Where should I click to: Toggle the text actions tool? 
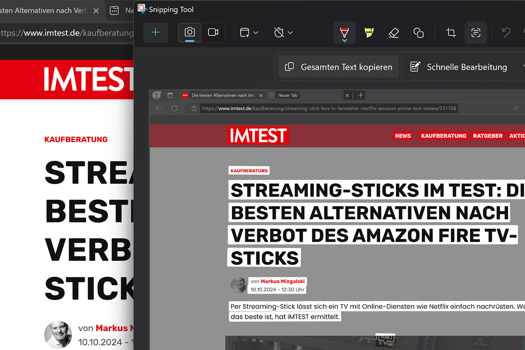[x=476, y=32]
